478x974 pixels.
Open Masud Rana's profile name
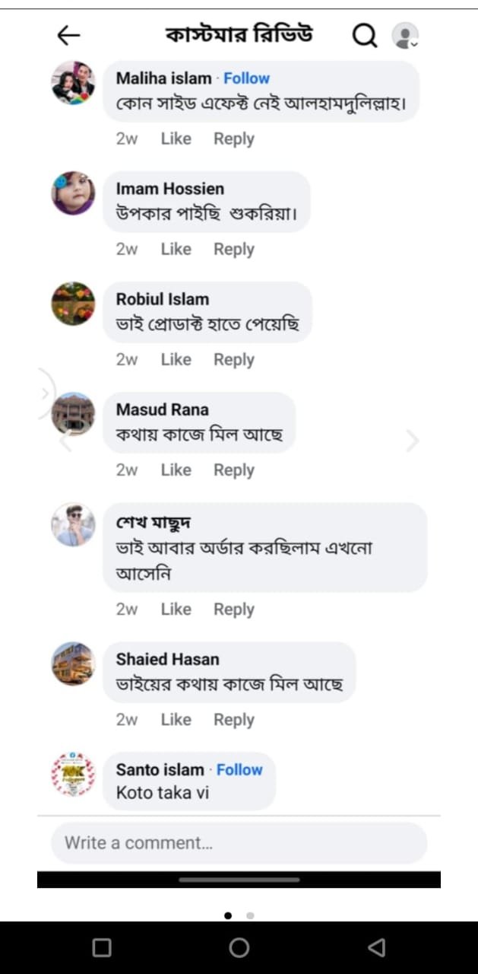[162, 409]
